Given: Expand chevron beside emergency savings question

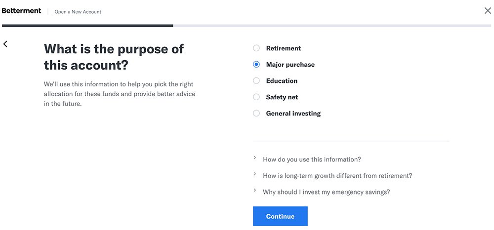Looking at the screenshot, I should [x=255, y=190].
